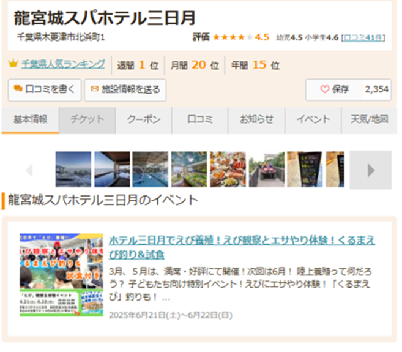The height and width of the screenshot is (352, 402).
Task: Open the 天気/地図 tab
Action: [x=369, y=120]
